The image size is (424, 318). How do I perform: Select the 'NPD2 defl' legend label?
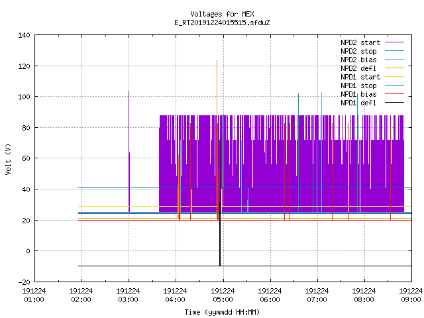click(x=358, y=68)
